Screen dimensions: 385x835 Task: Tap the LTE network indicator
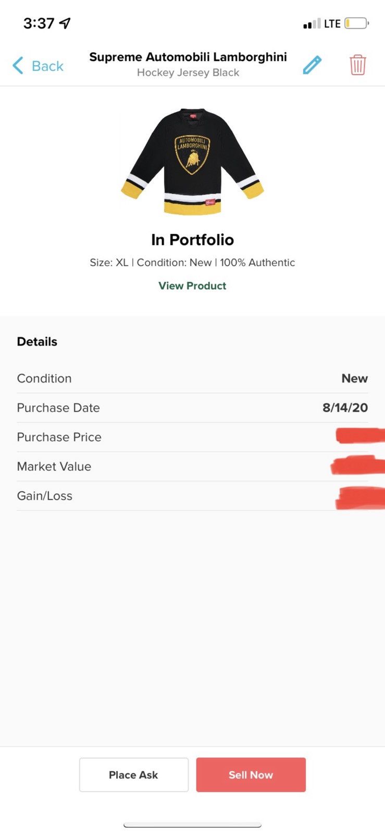[332, 23]
